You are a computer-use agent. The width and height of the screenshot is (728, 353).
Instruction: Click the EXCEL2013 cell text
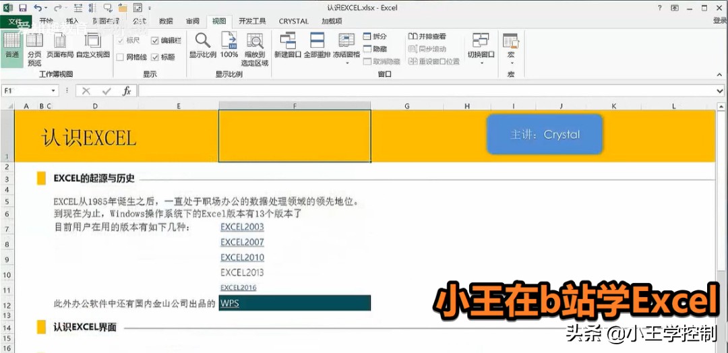(x=242, y=272)
